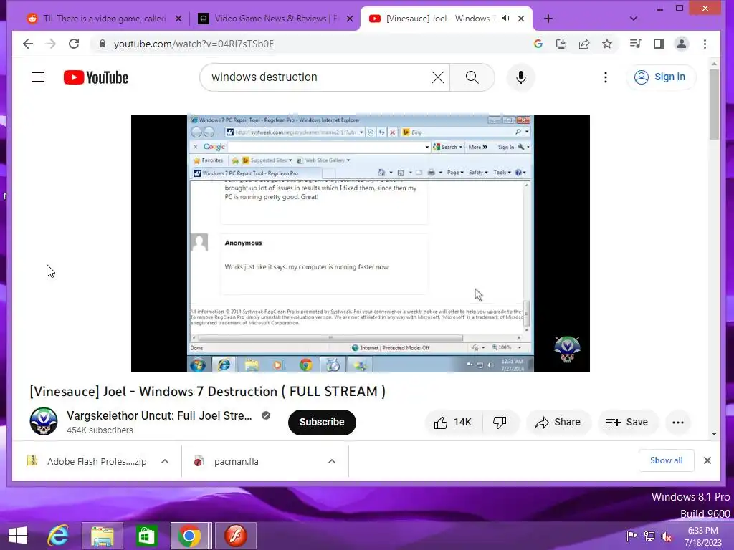Screen dimensions: 734x550
Task: Open the Windows Store taskbar icon
Action: click(x=146, y=536)
